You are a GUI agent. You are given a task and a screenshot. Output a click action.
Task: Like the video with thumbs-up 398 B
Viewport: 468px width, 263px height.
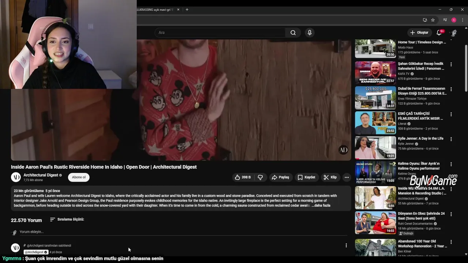(243, 177)
